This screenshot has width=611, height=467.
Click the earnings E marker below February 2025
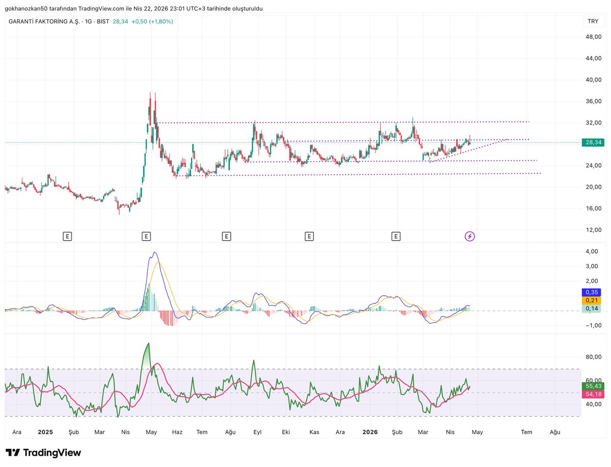pyautogui.click(x=67, y=236)
